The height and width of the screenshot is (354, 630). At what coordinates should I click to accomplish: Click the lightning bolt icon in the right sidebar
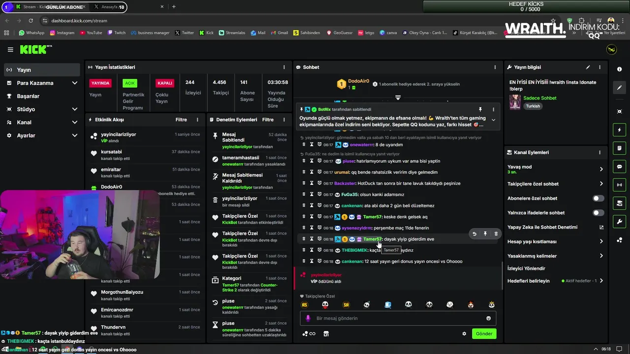coord(619,130)
